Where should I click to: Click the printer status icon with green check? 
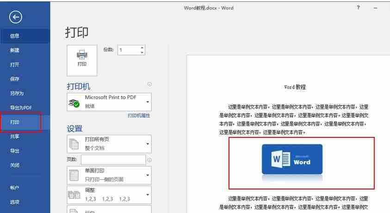(74, 103)
